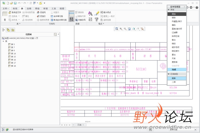Image resolution: width=200 pixels, height=133 pixels.
Task: Click the tree settings icon beside 绘图树
Action: click(55, 34)
